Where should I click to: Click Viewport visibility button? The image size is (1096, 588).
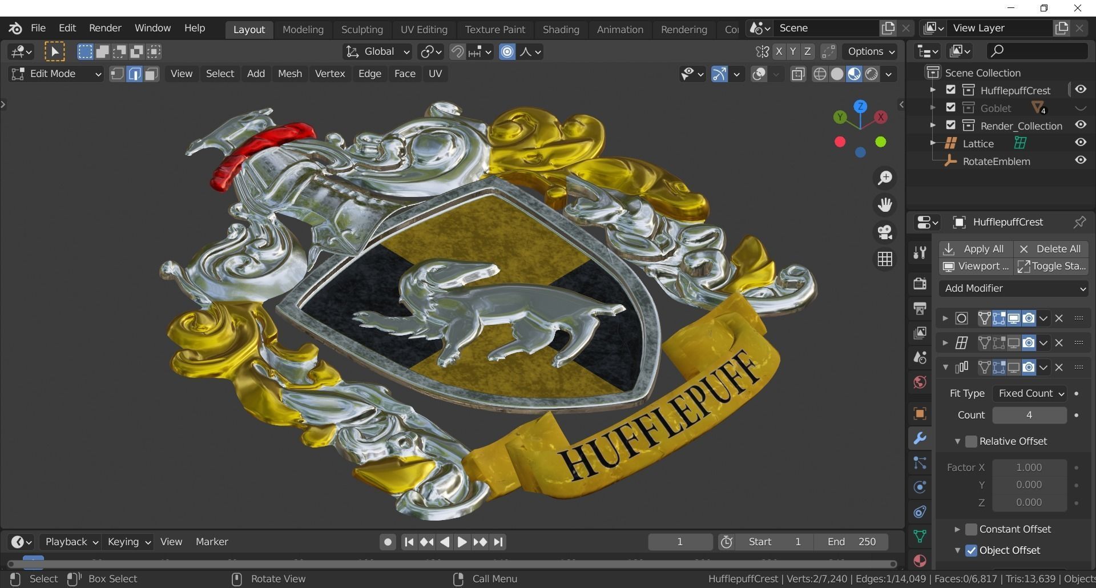[976, 266]
